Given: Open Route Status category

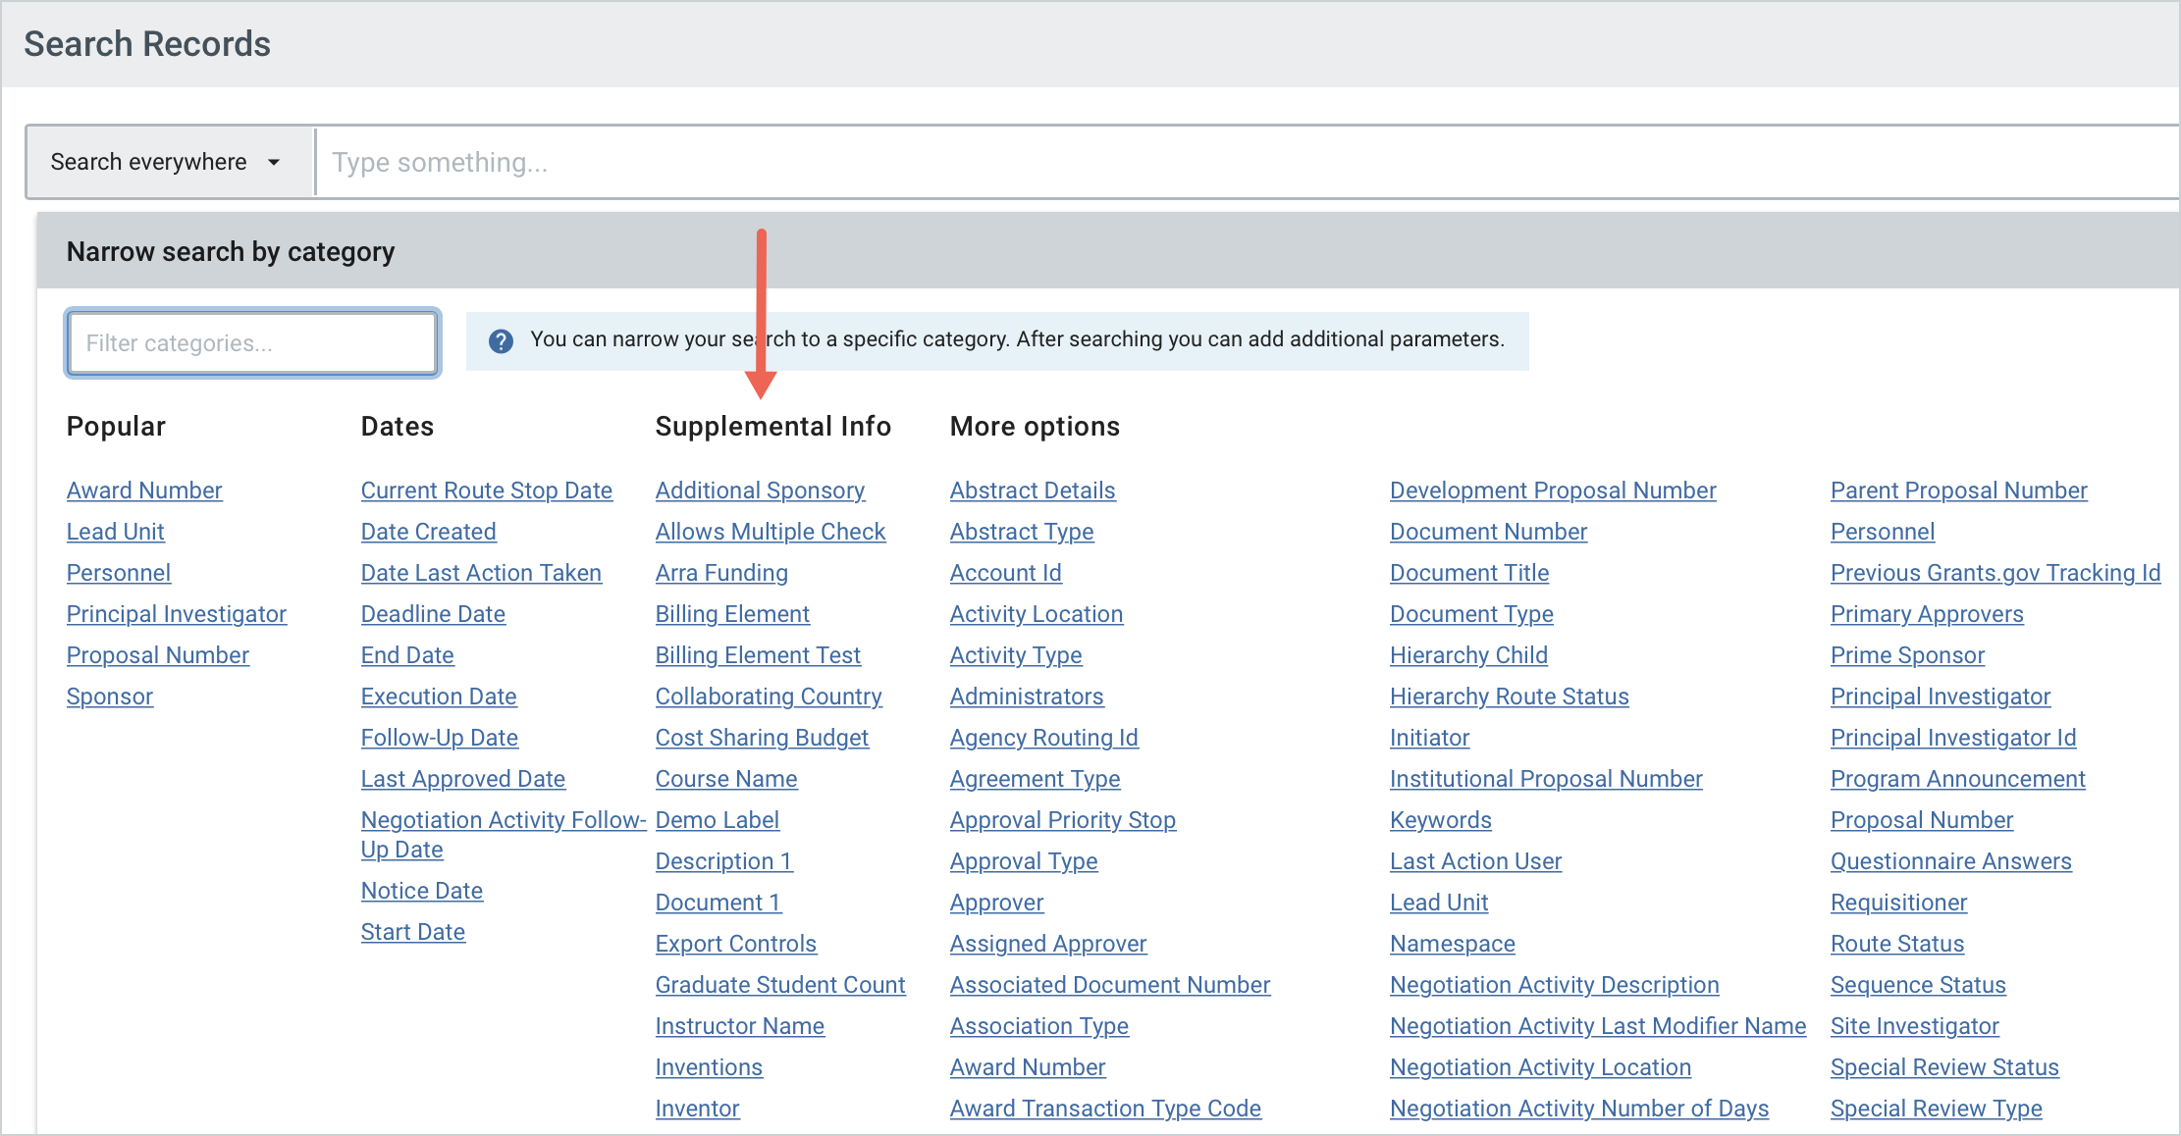Looking at the screenshot, I should point(1897,944).
